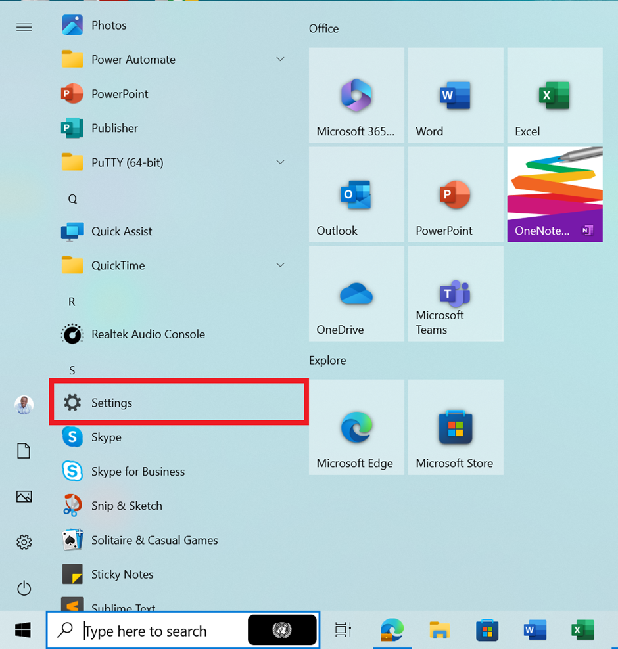Click the Windows Start button
The image size is (618, 649).
click(x=23, y=631)
